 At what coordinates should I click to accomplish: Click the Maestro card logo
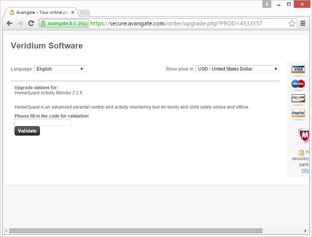coord(298,84)
